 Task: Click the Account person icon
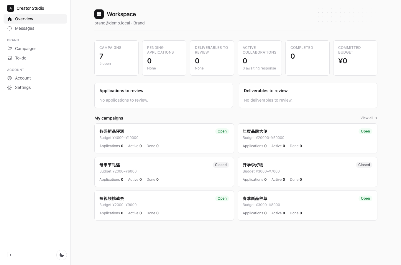click(x=9, y=78)
